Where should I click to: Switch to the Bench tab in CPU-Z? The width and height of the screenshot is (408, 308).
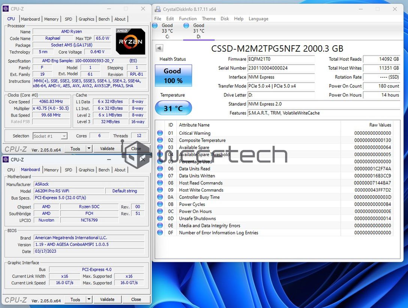(104, 19)
